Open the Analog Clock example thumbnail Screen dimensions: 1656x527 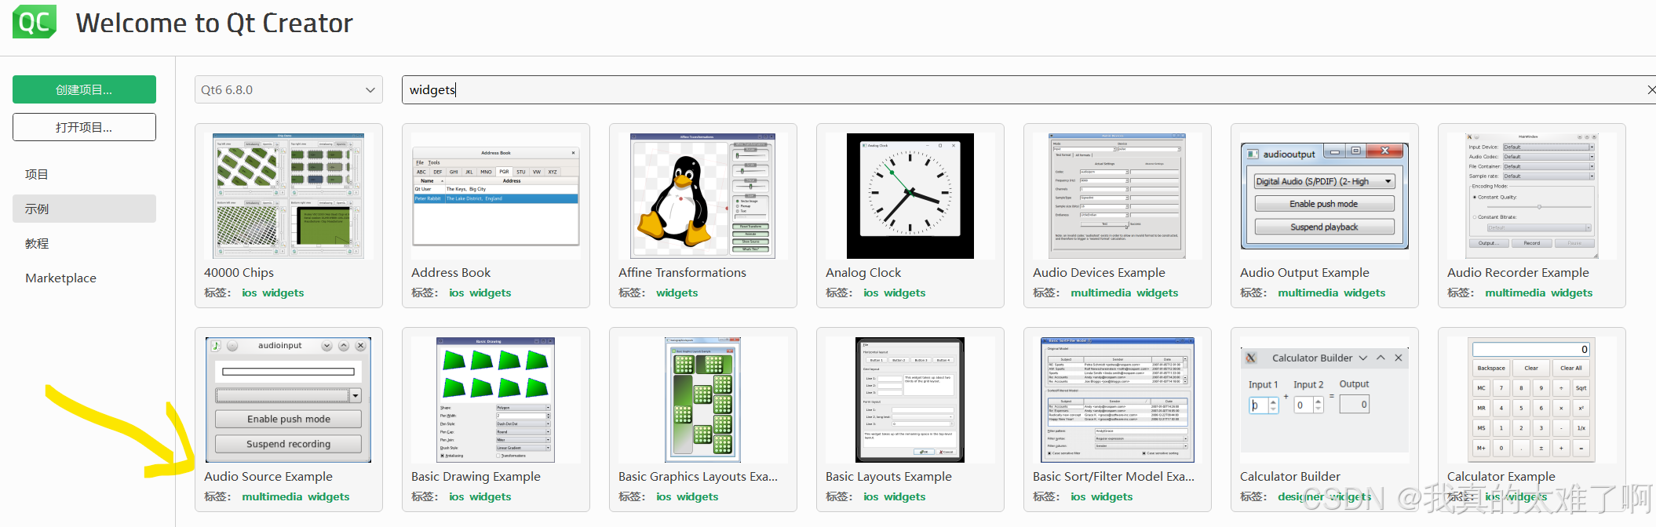click(x=910, y=196)
